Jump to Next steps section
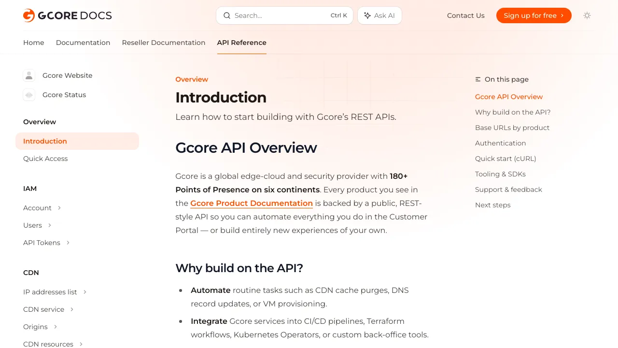 click(x=493, y=205)
